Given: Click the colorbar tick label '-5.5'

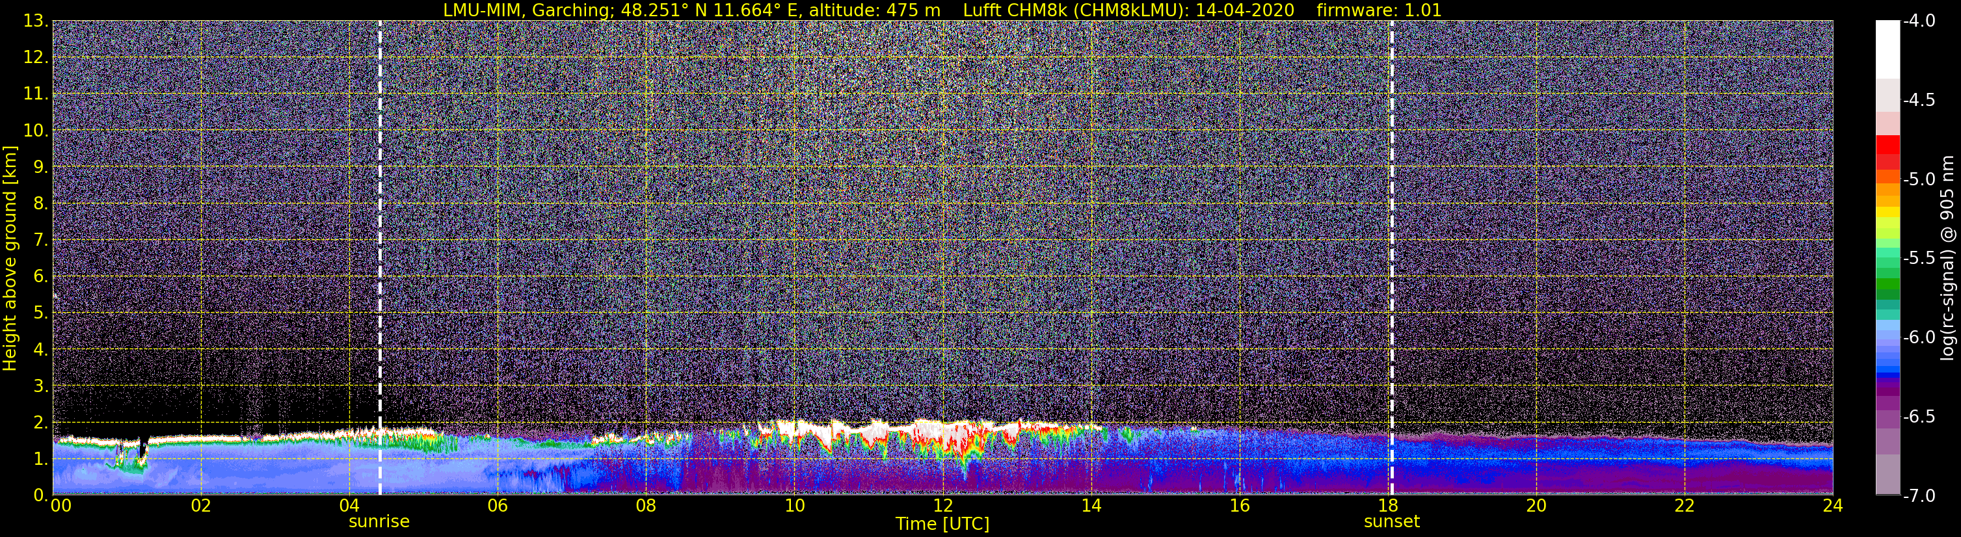Looking at the screenshot, I should [x=1918, y=258].
